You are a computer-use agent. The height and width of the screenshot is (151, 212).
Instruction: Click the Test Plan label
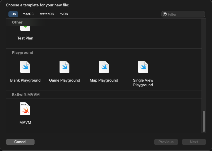pos(25,38)
